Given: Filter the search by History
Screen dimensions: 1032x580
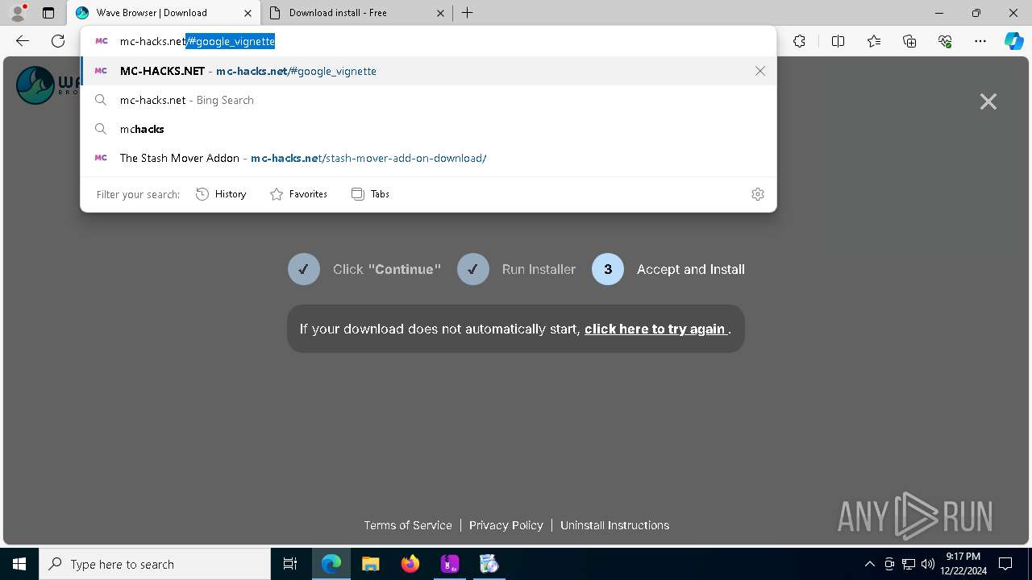Looking at the screenshot, I should tap(221, 194).
